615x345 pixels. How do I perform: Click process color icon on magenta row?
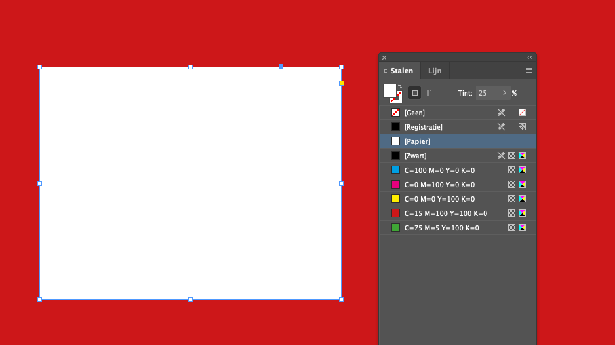tap(511, 185)
